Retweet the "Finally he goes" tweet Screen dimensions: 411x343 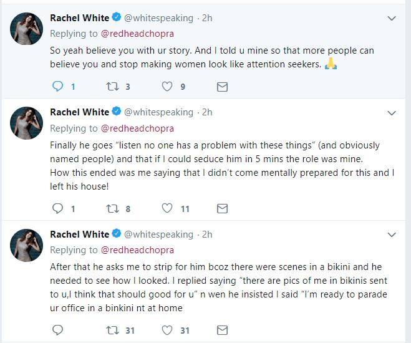tap(112, 208)
